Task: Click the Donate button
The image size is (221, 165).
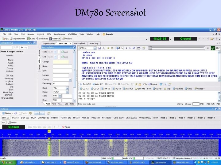Action: click(x=108, y=34)
